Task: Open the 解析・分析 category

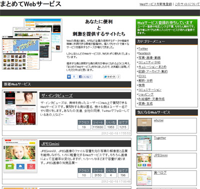Action: (145, 80)
